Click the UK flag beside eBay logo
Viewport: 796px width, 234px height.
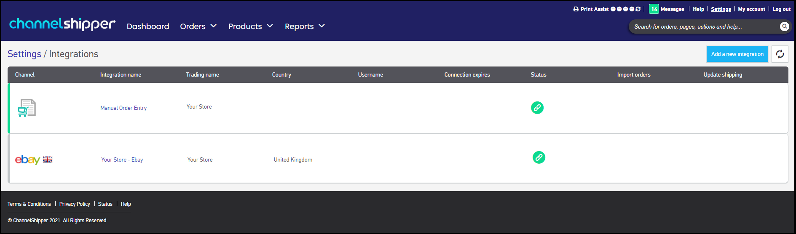click(x=48, y=159)
